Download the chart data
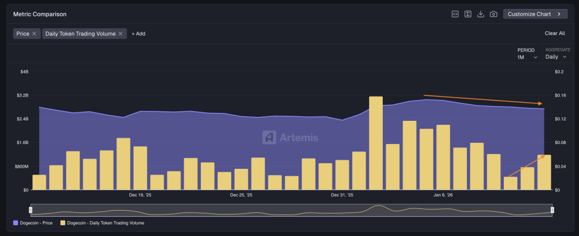The image size is (579, 236). pyautogui.click(x=481, y=14)
